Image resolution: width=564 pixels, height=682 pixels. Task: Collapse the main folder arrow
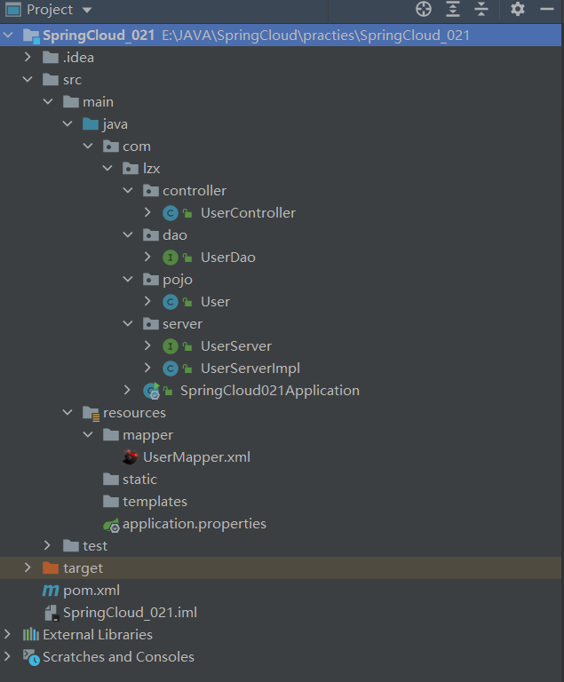point(48,102)
